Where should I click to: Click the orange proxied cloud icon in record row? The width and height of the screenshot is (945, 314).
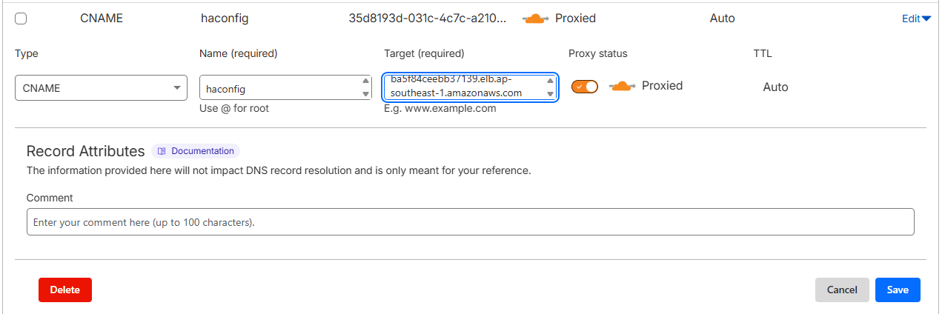pos(536,19)
